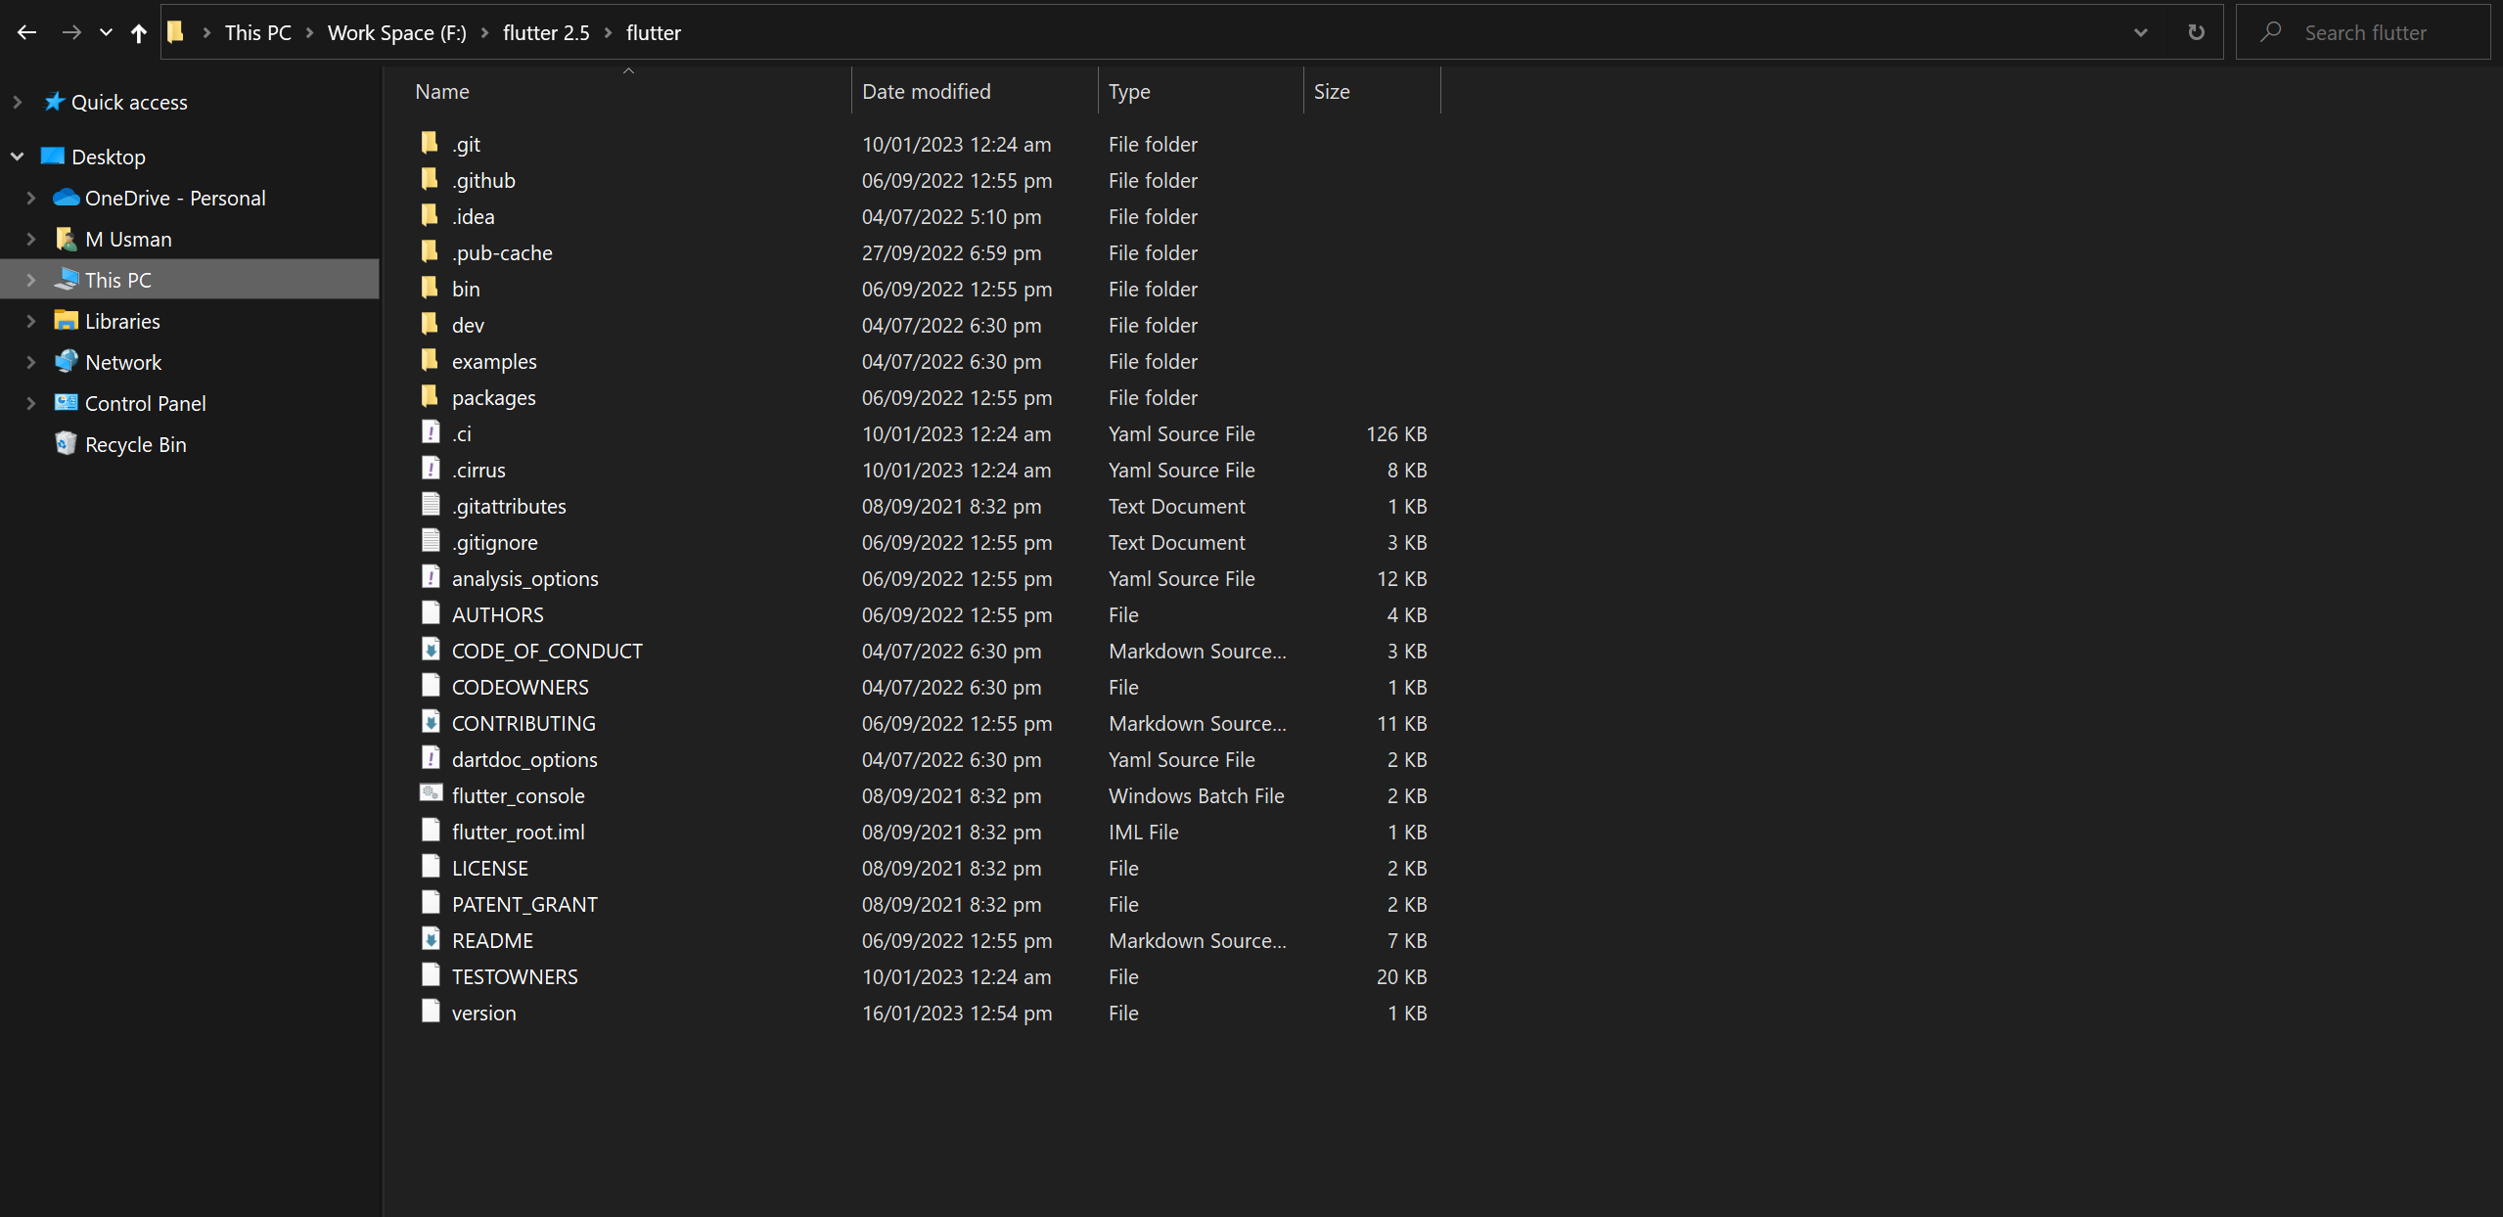Open recent locations dropdown arrow

(106, 32)
